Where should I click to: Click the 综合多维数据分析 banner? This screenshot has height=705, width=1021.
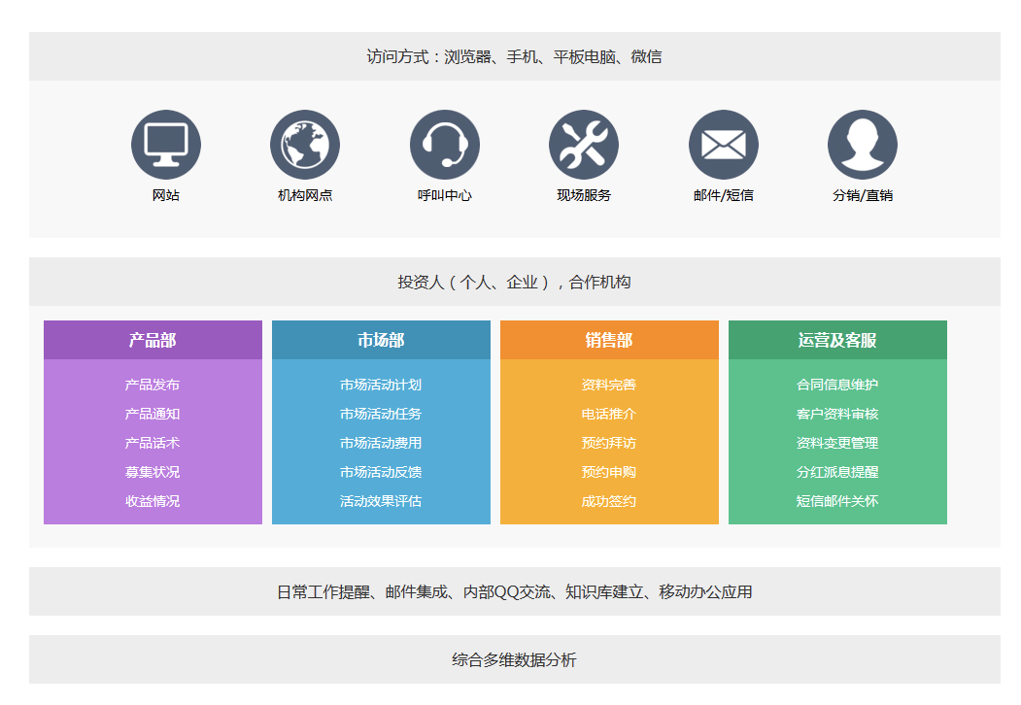click(514, 660)
